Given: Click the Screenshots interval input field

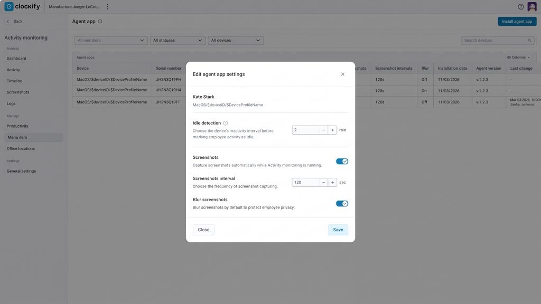Looking at the screenshot, I should (x=305, y=182).
